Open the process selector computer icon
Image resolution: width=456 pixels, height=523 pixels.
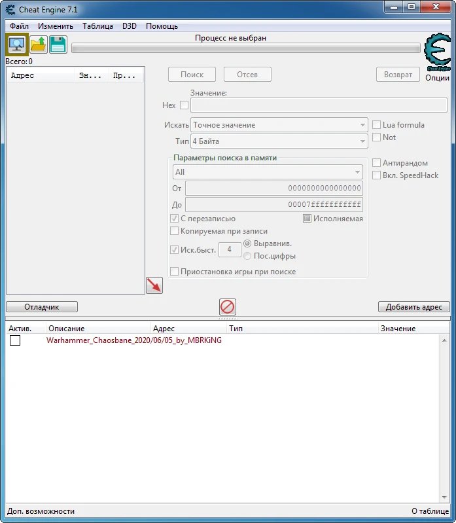[x=16, y=44]
